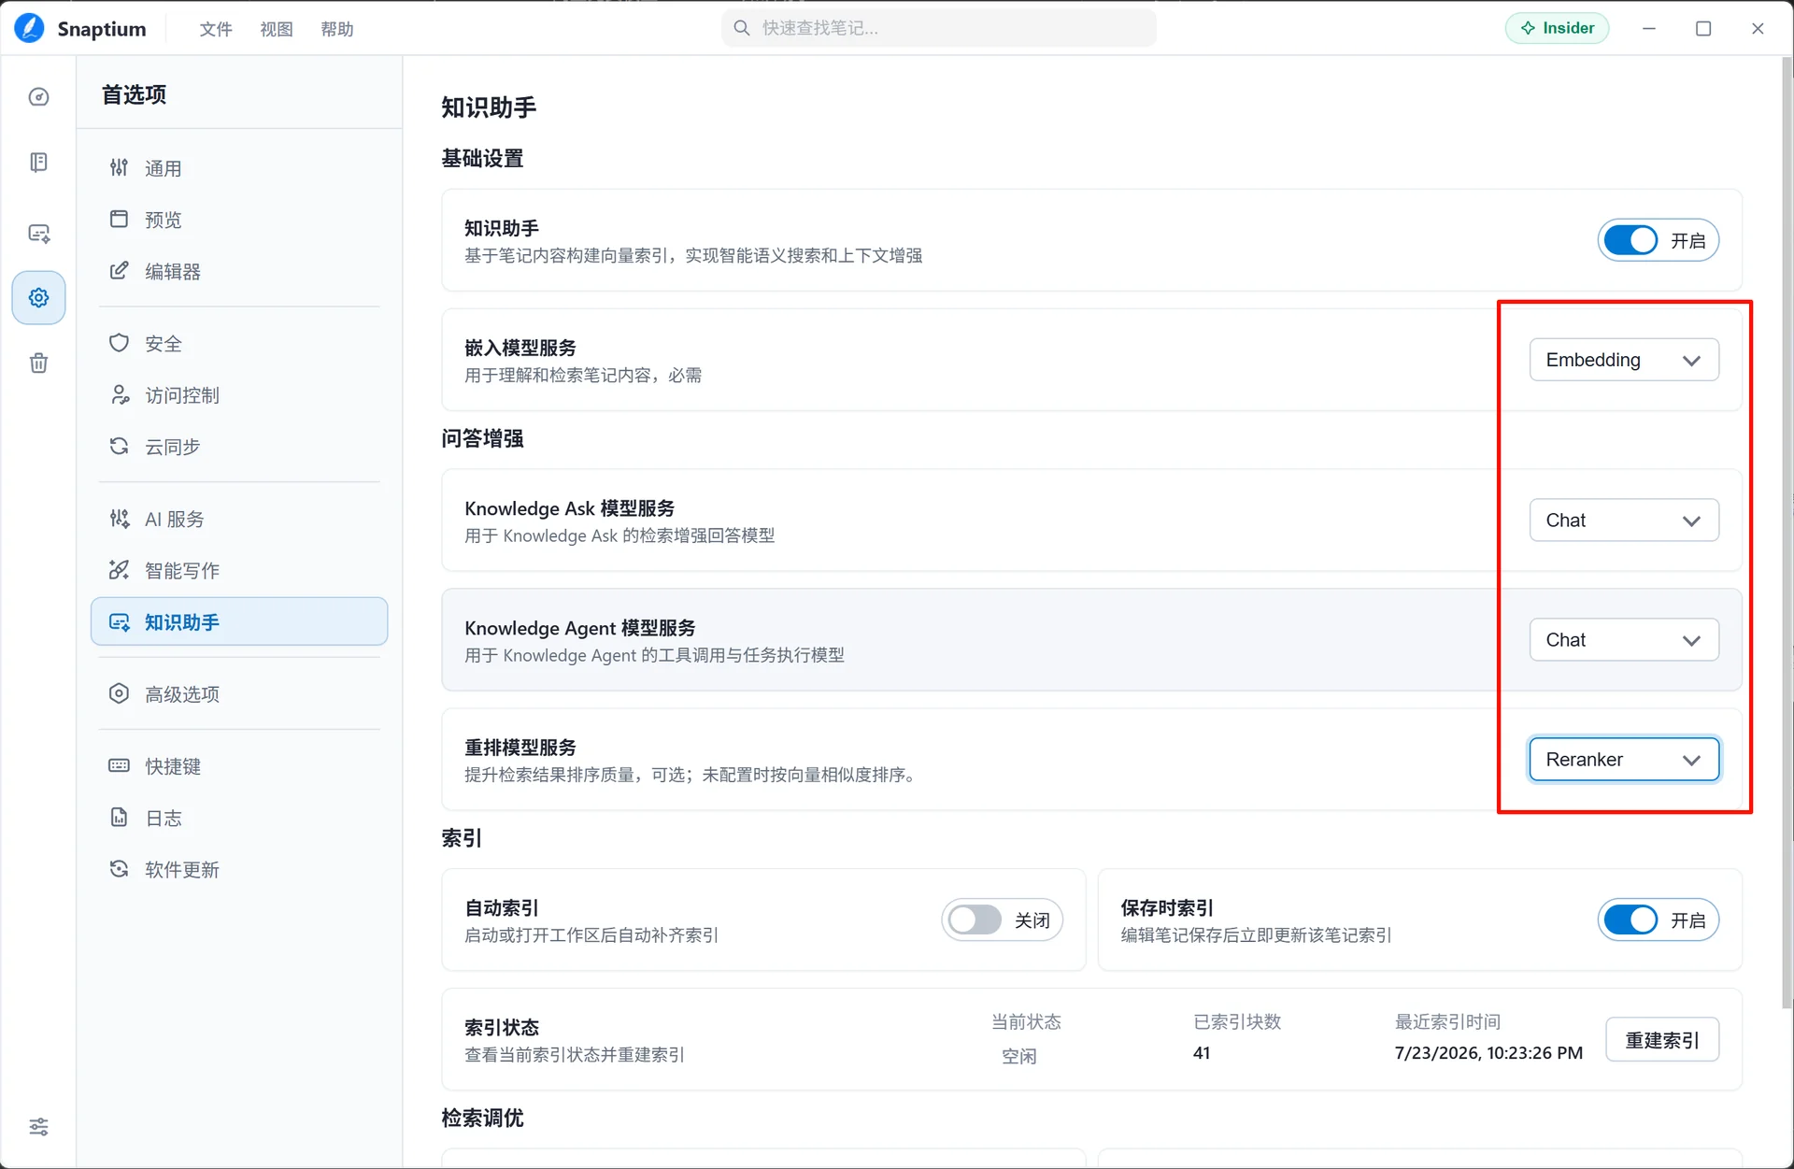Click the Snaptium app logo
Image resolution: width=1794 pixels, height=1169 pixels.
(29, 28)
